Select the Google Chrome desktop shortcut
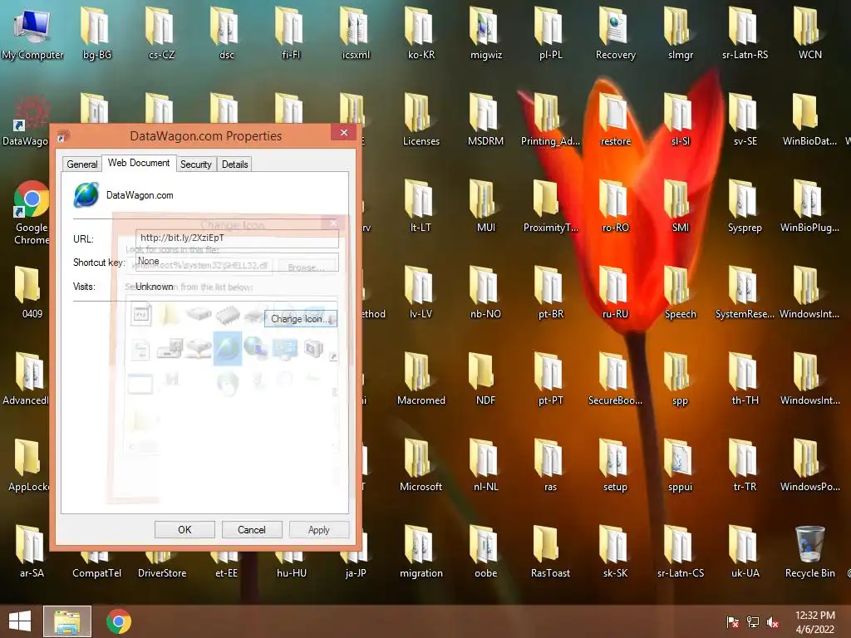The image size is (851, 638). click(32, 213)
